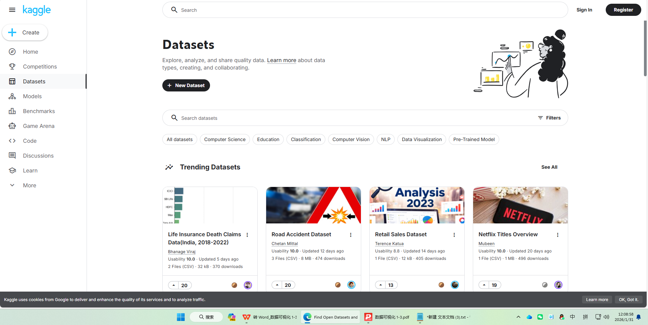648x325 pixels.
Task: Upvote the Netflix Titles Overview dataset
Action: point(484,285)
